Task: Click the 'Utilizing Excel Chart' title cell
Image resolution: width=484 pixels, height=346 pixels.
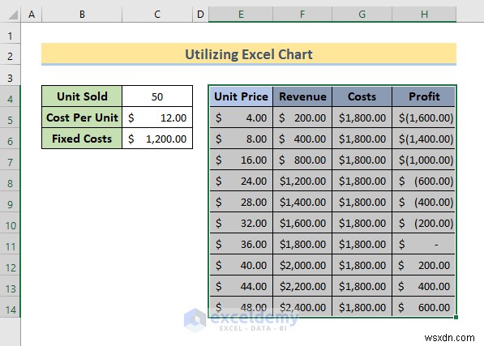Action: [249, 54]
